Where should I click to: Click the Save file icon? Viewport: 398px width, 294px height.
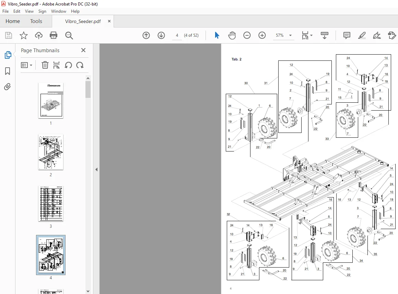point(8,35)
